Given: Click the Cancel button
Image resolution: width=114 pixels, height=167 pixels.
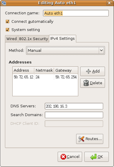Looking at the screenshot, I should click(x=70, y=157).
